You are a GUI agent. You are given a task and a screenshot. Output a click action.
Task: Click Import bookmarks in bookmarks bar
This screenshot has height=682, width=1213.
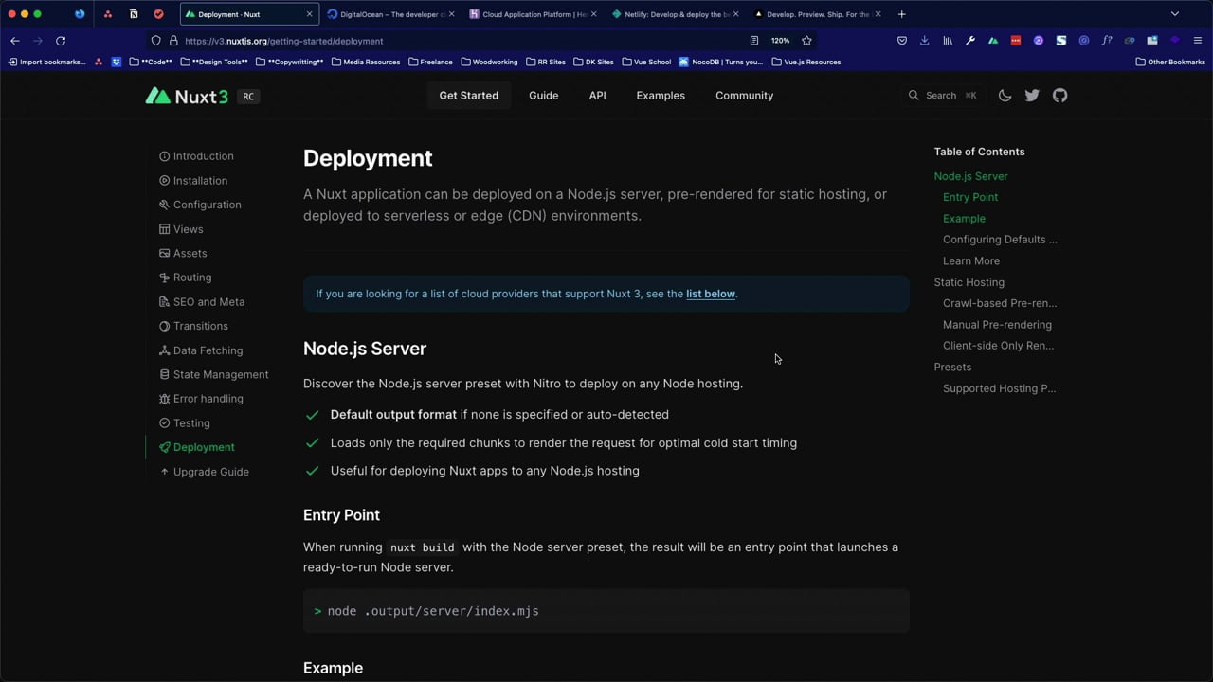(47, 62)
